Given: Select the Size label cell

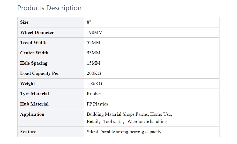Looking at the screenshot, I should (x=51, y=22).
